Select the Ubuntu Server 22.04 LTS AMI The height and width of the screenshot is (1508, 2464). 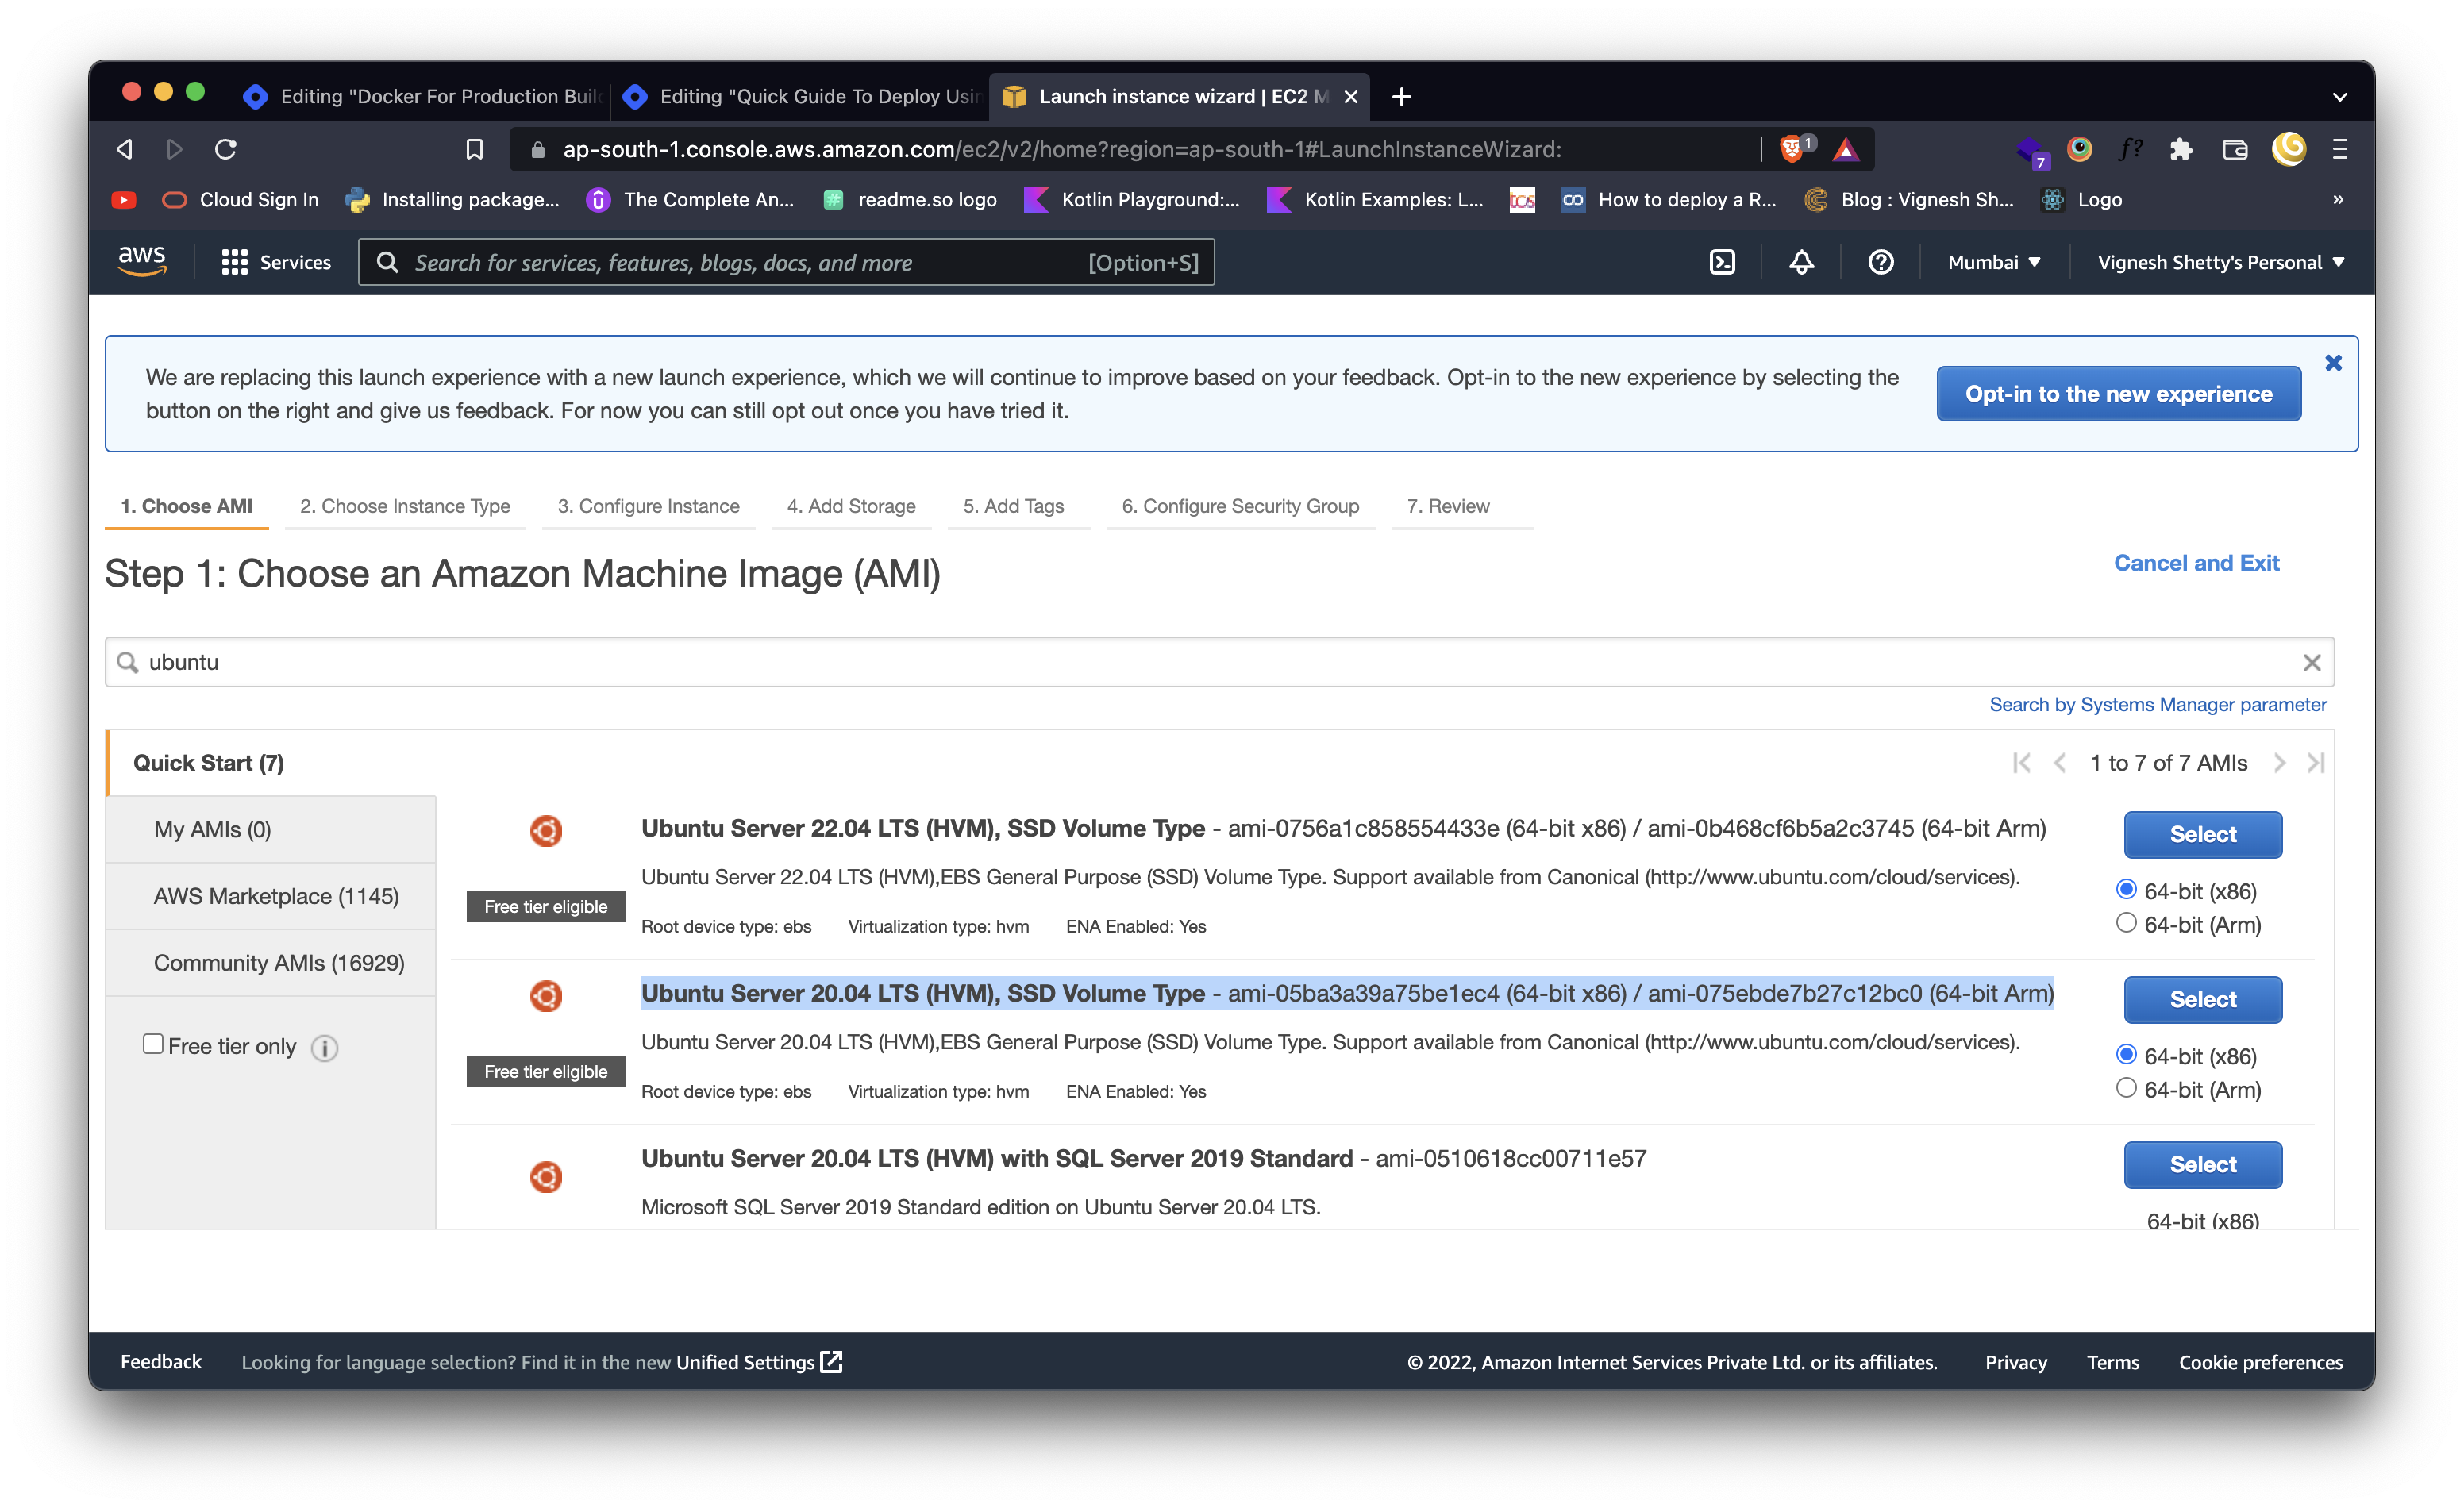click(2202, 834)
